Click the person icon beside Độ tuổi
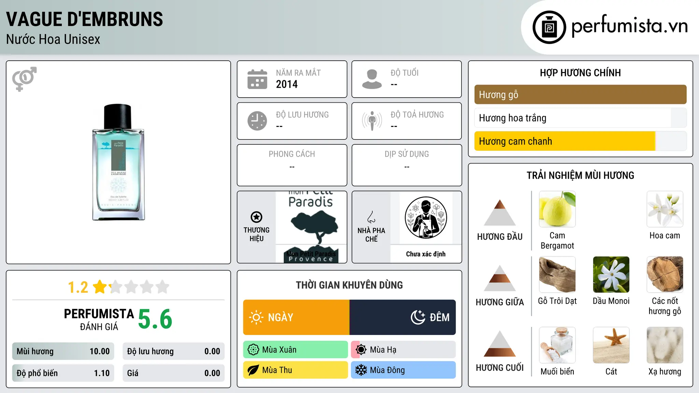 (372, 79)
